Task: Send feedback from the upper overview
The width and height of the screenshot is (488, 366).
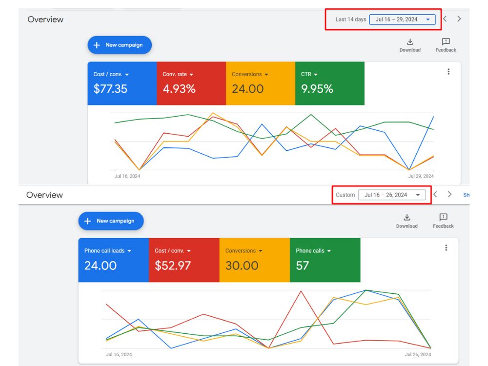Action: point(446,45)
